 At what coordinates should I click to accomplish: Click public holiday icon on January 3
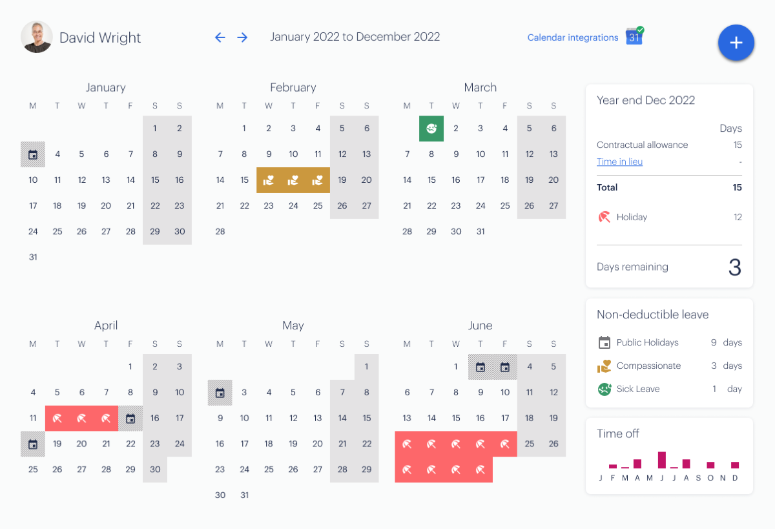tap(33, 154)
